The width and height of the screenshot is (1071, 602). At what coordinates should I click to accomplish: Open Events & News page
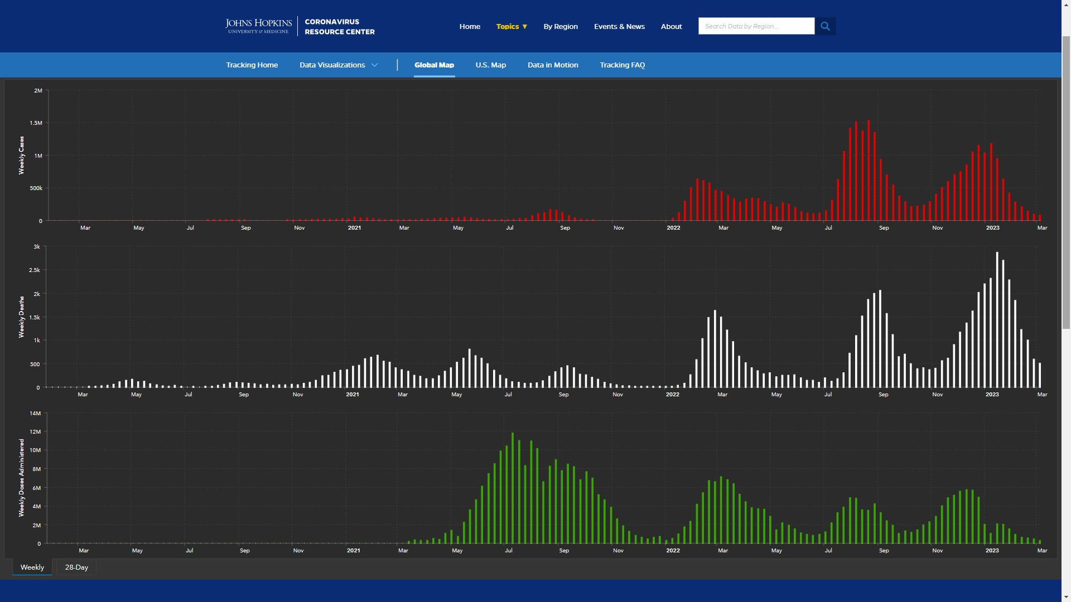pyautogui.click(x=619, y=26)
